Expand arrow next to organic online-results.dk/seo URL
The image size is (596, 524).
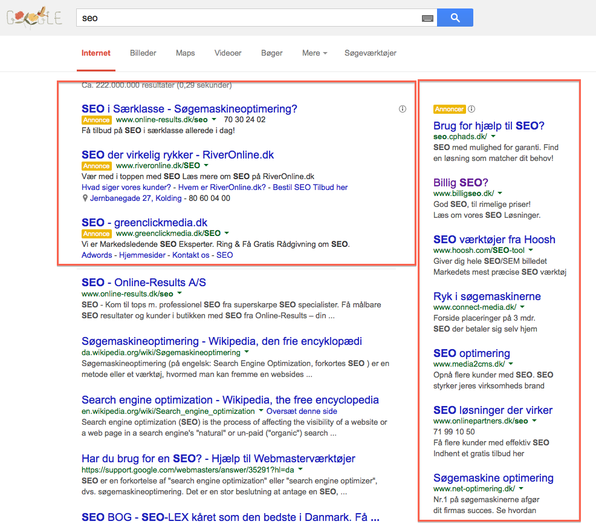point(180,293)
